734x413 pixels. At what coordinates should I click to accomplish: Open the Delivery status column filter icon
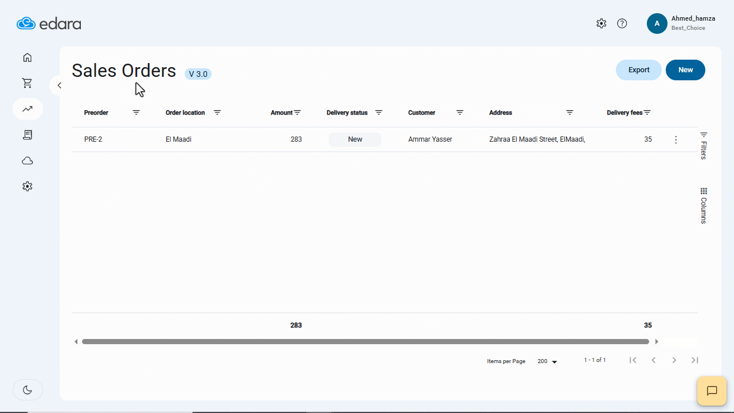pyautogui.click(x=378, y=112)
